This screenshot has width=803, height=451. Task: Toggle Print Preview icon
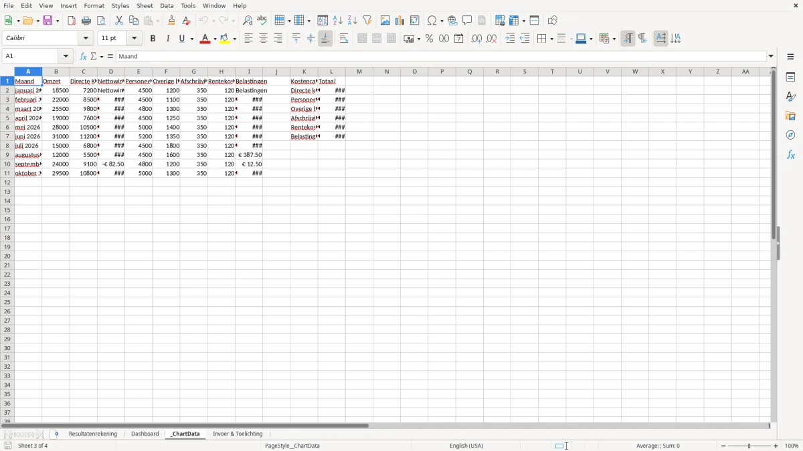coord(101,21)
